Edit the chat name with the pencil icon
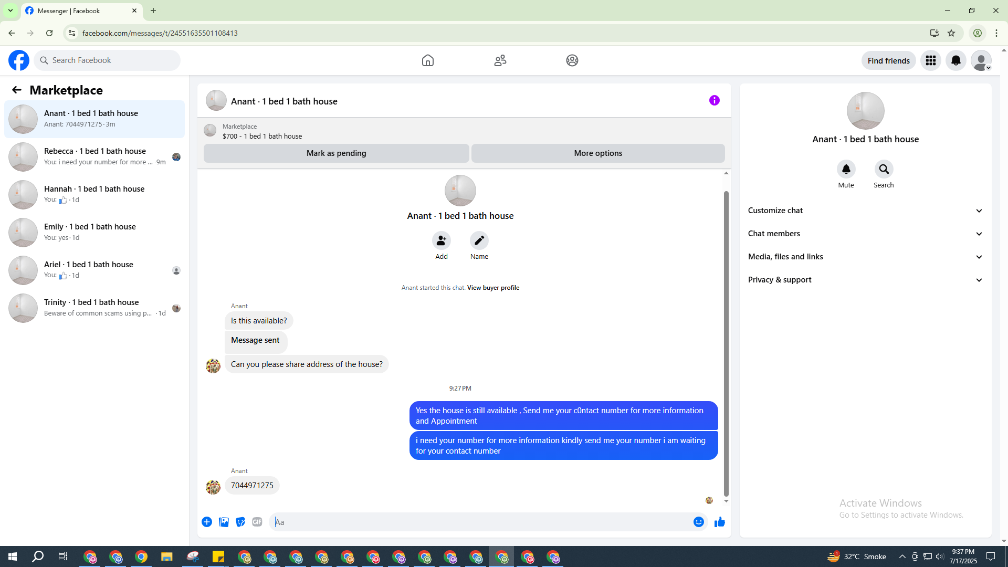 [x=479, y=240]
